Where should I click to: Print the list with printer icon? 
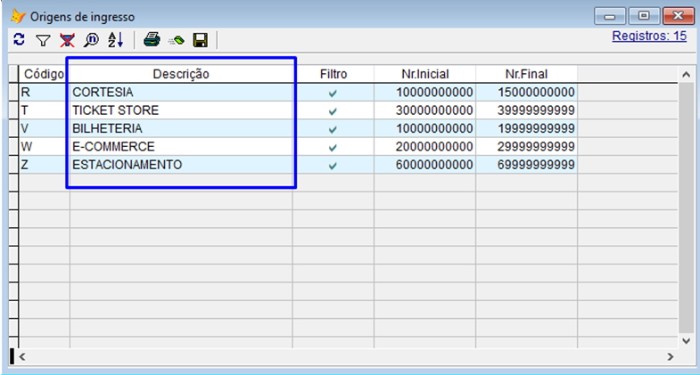pos(152,40)
